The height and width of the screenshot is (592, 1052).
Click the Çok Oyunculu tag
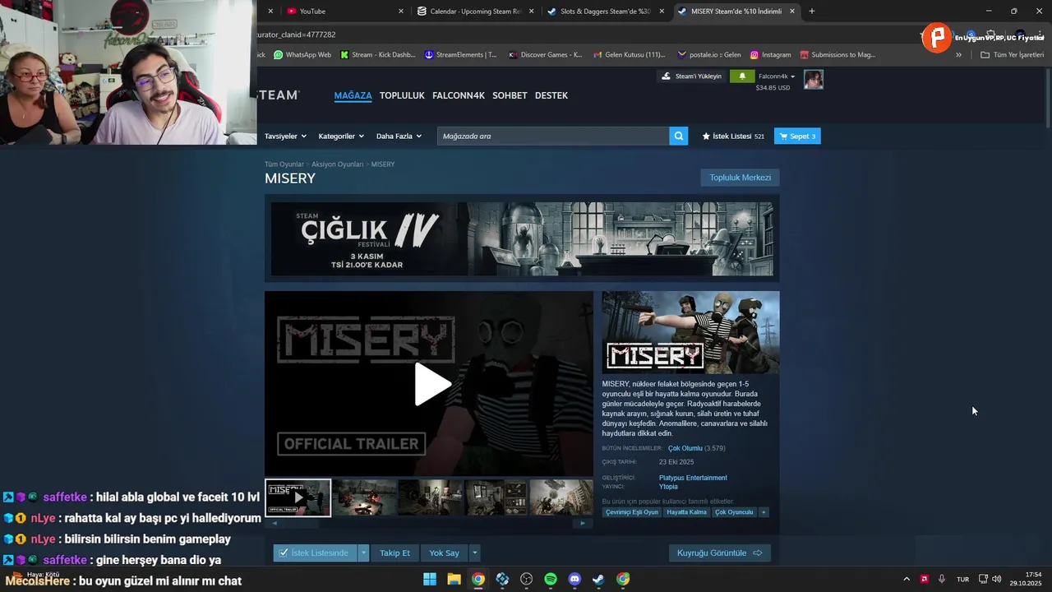[734, 512]
